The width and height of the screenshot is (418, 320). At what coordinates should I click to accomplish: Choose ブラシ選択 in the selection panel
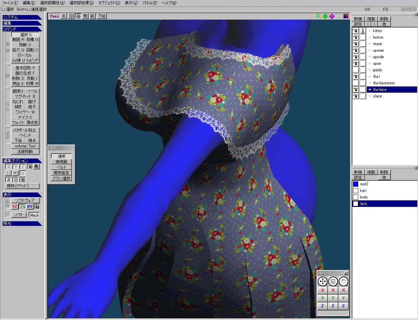click(x=61, y=178)
